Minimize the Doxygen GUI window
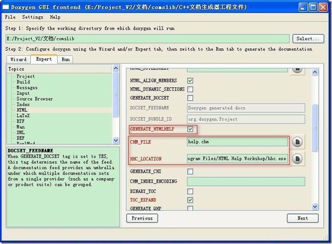The width and height of the screenshot is (332, 244). (303, 8)
